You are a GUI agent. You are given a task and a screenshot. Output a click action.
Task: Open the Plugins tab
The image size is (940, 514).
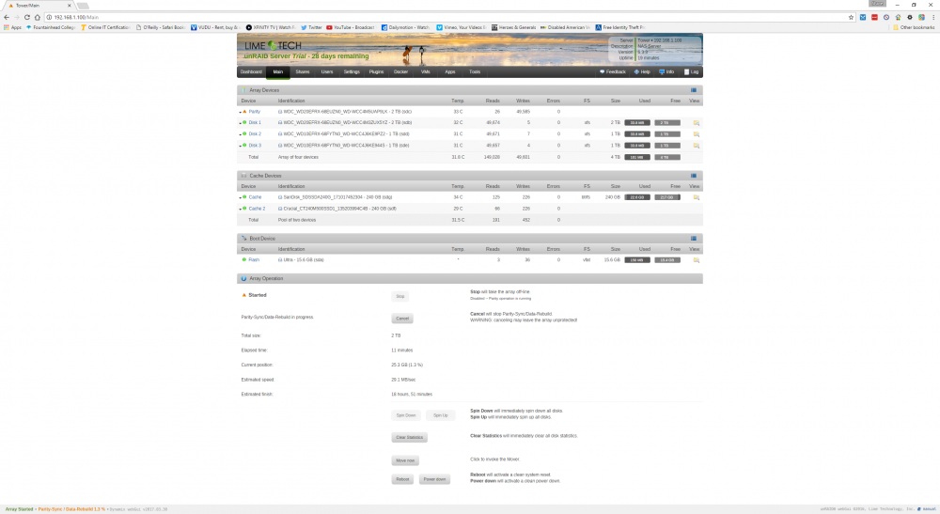377,72
